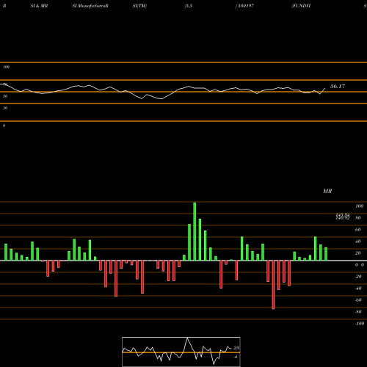Click the longest red MR histogram bar

click(x=273, y=285)
